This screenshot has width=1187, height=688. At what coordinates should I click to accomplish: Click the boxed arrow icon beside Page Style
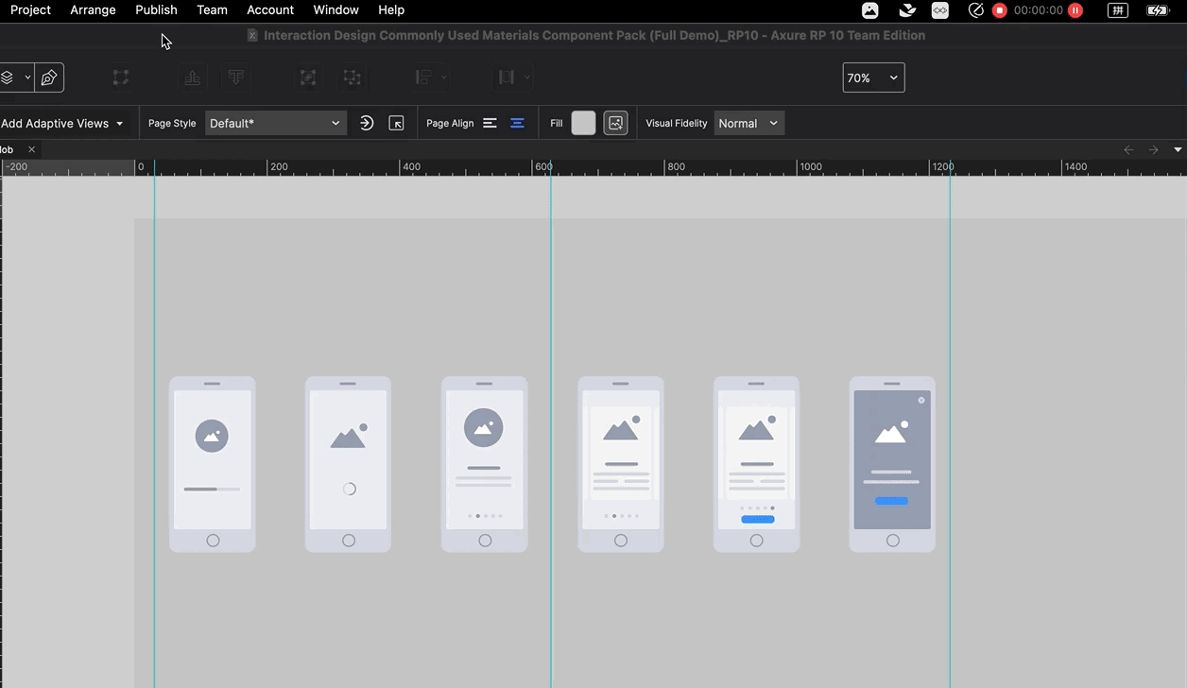397,123
